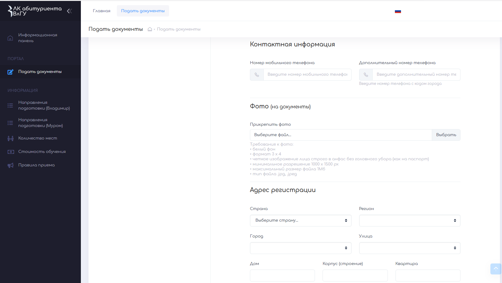Open Направления подготовки (Владимир) sidebar item

pos(40,105)
